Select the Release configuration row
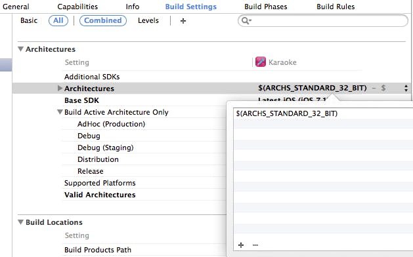This screenshot has height=257, width=413. coord(91,171)
